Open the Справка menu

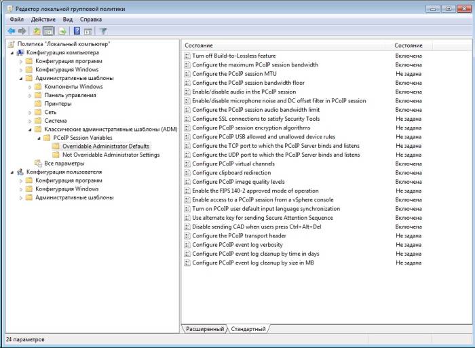click(90, 20)
